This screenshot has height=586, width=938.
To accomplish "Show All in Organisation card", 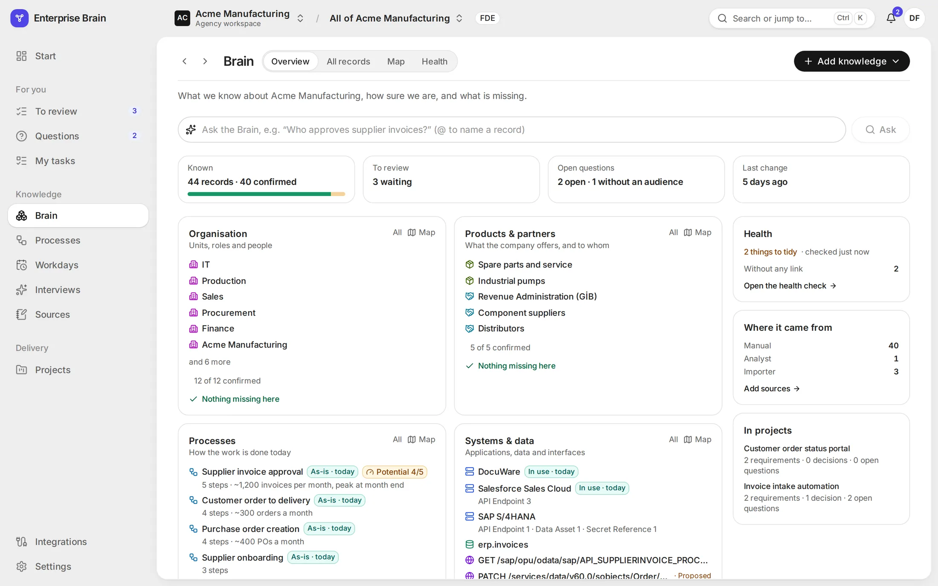I will pos(397,232).
